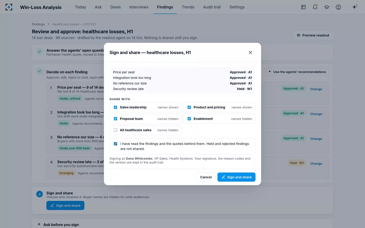The height and width of the screenshot is (228, 365).
Task: Go to the Today tab
Action: [81, 7]
